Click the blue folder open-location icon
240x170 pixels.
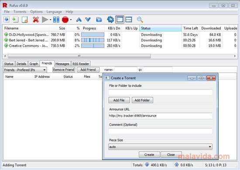[x=99, y=20]
